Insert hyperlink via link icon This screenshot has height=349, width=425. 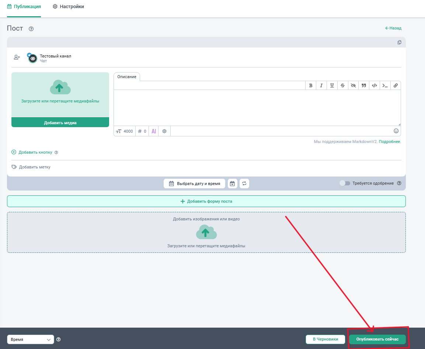pos(396,85)
